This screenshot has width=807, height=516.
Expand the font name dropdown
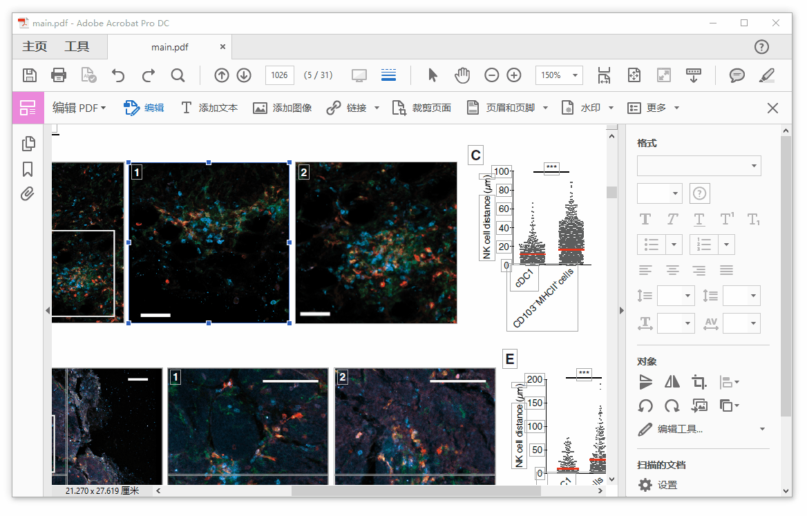click(699, 166)
